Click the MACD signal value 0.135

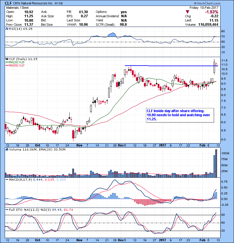tap(49, 180)
